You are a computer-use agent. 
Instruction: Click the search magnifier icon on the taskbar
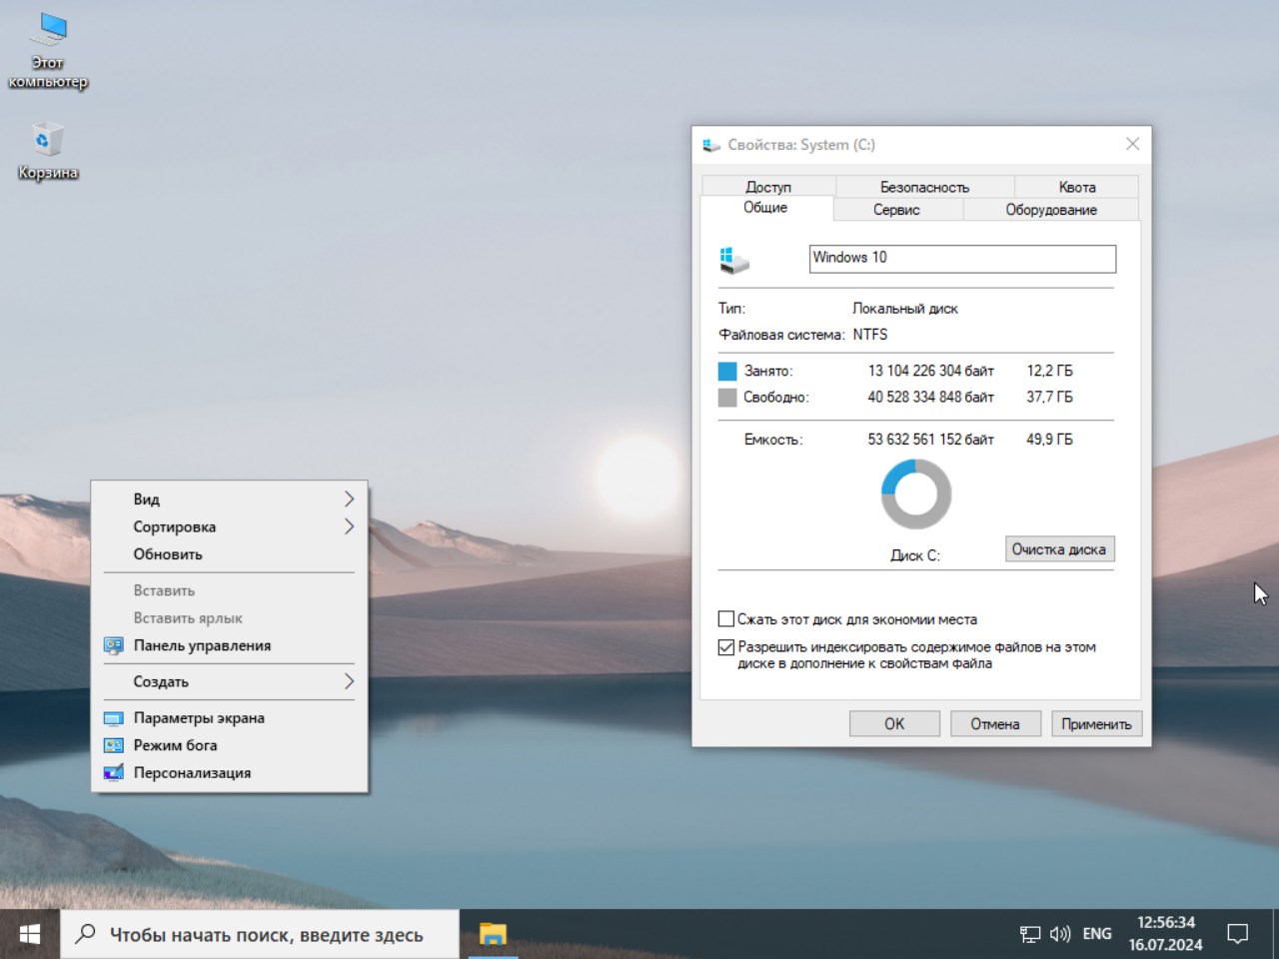86,934
